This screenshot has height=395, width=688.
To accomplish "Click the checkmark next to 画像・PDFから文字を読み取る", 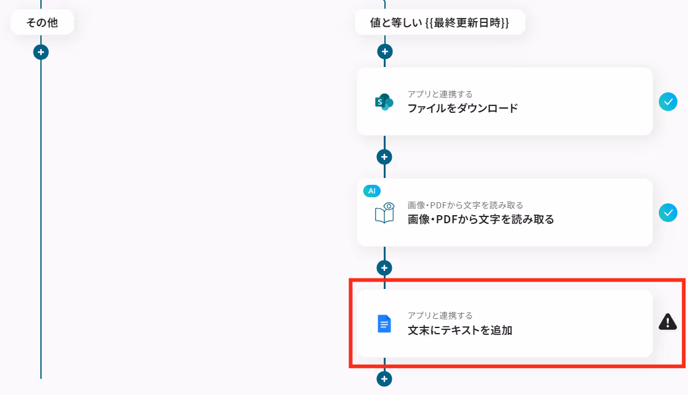I will pos(668,213).
